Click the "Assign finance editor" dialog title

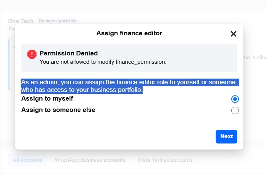[x=129, y=33]
